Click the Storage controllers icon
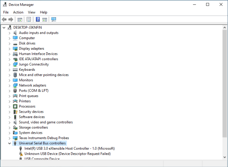Viewport: 228px width, 167px height. pyautogui.click(x=15, y=128)
